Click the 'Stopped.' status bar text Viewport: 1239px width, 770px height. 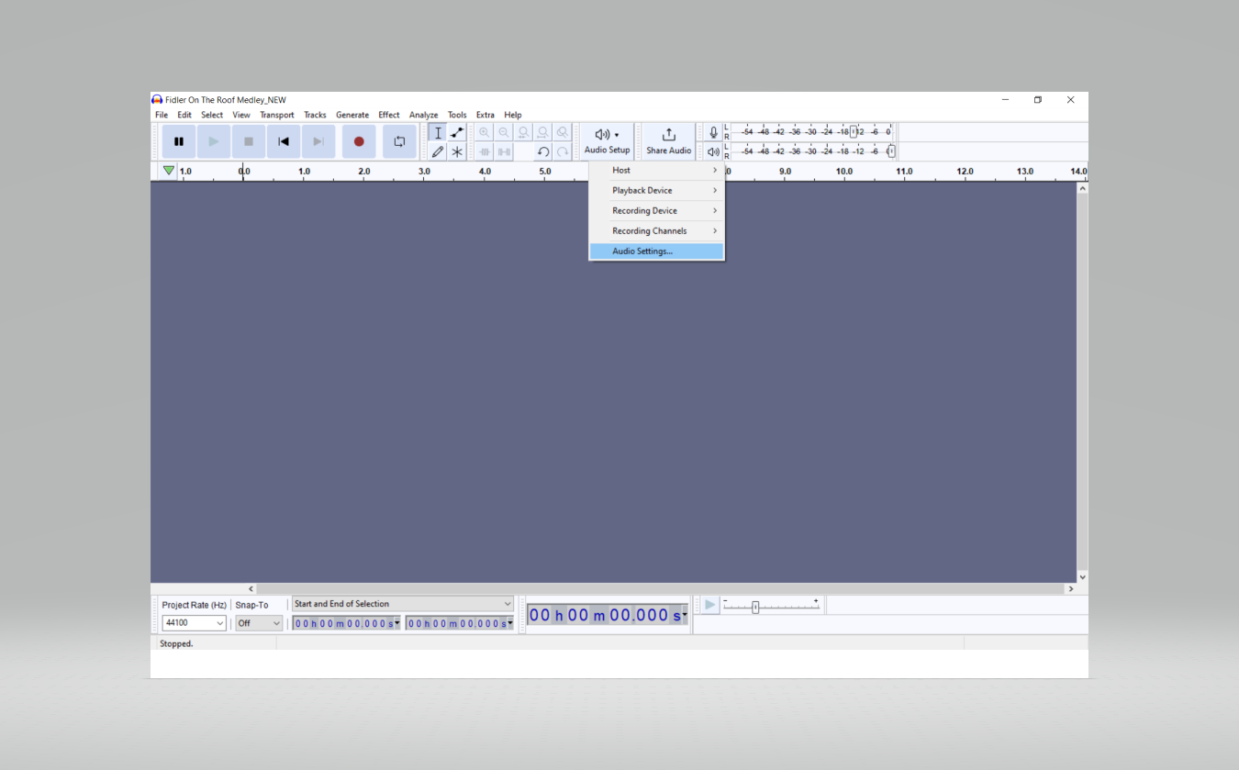point(176,644)
